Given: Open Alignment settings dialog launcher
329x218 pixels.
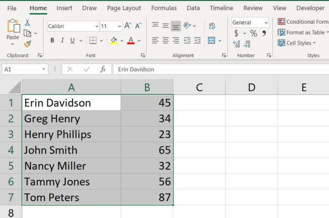Looking at the screenshot, I should click(224, 55).
